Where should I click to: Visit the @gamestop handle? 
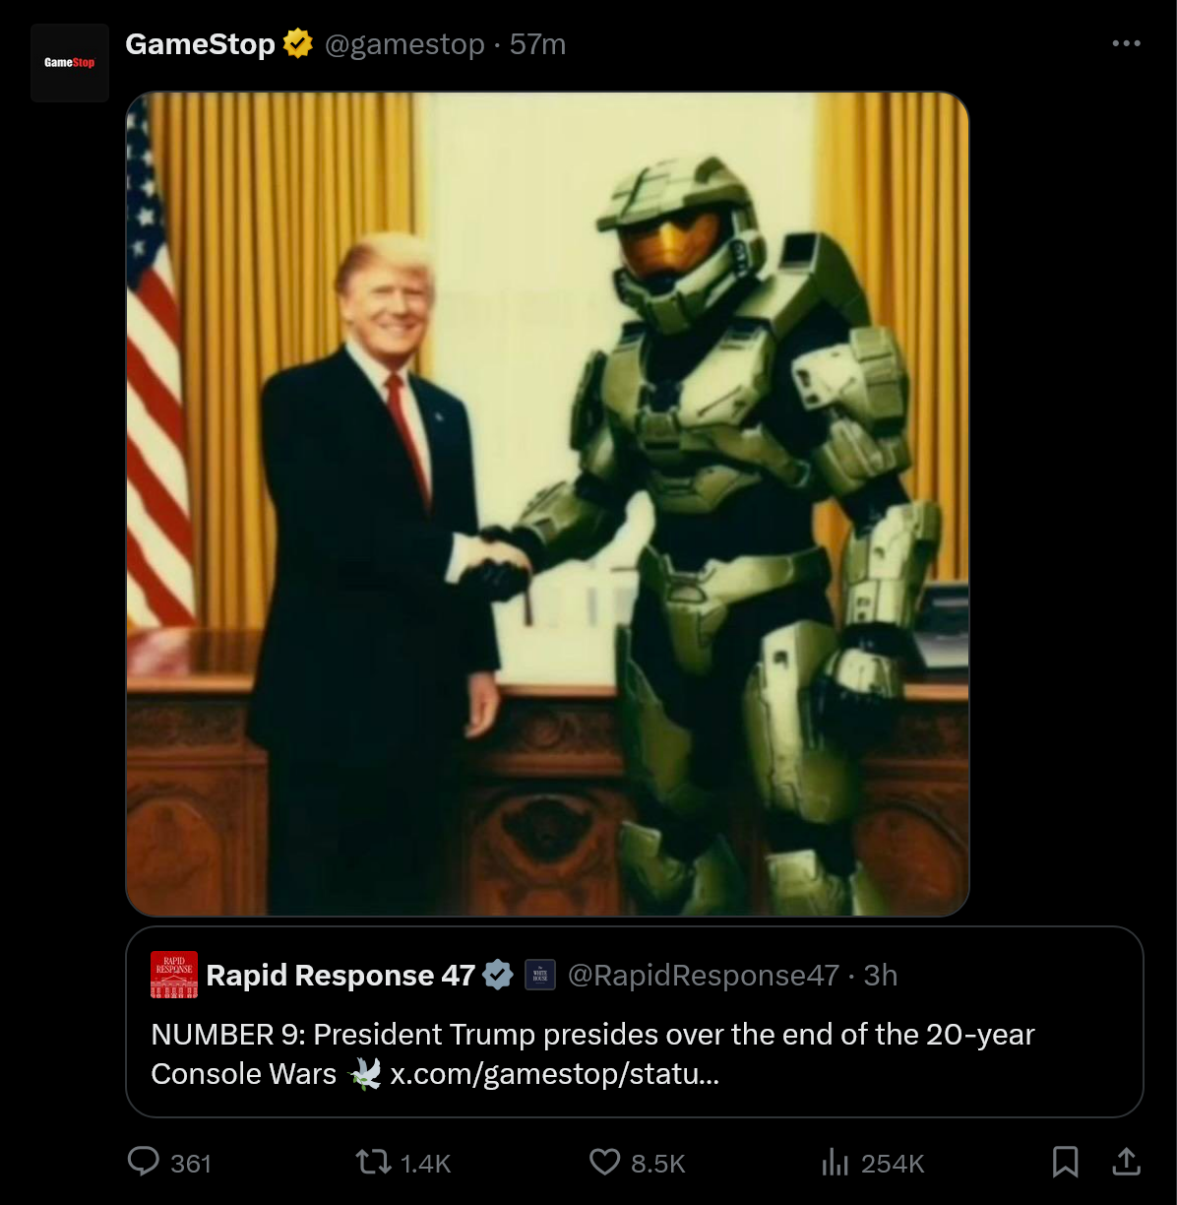coord(404,44)
